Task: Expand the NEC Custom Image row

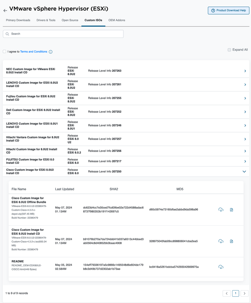Action: tap(245, 71)
